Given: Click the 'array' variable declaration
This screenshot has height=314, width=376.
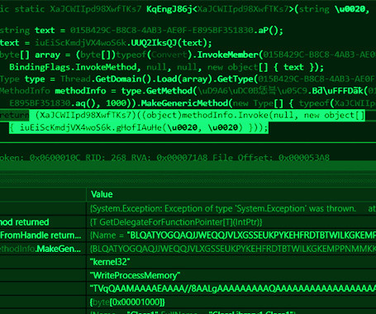Looking at the screenshot, I should pyautogui.click(x=47, y=55).
